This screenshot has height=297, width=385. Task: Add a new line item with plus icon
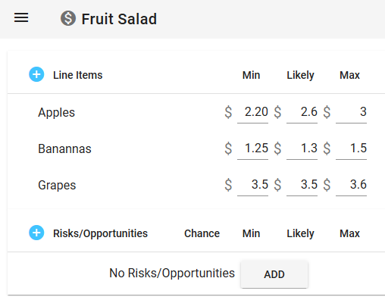click(36, 74)
